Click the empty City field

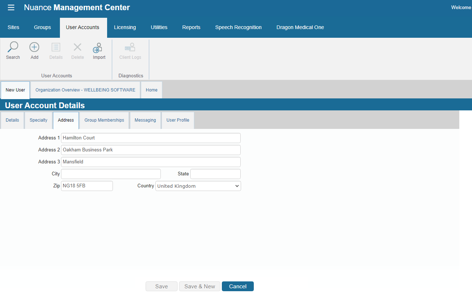111,174
